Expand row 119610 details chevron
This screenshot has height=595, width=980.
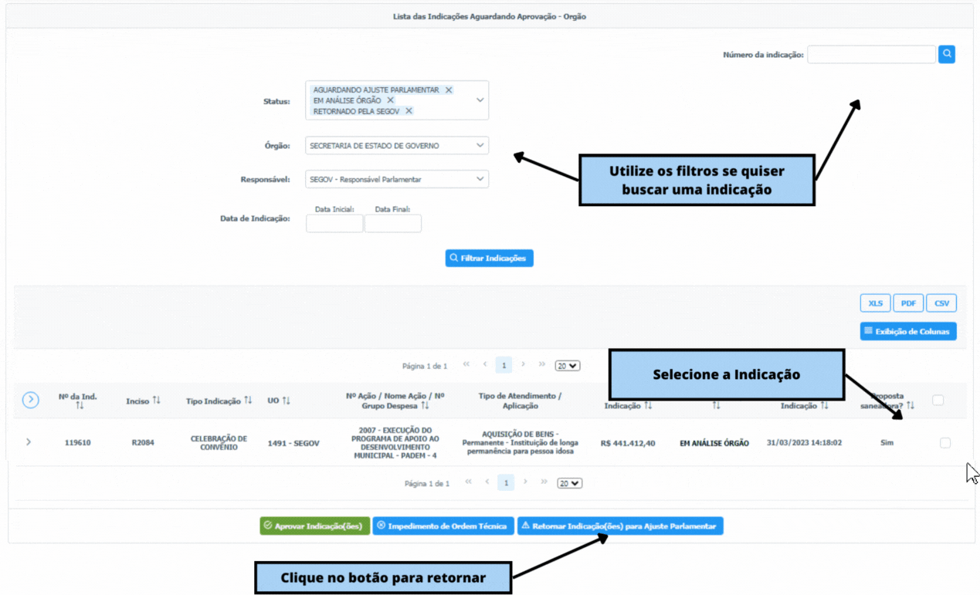(x=29, y=442)
